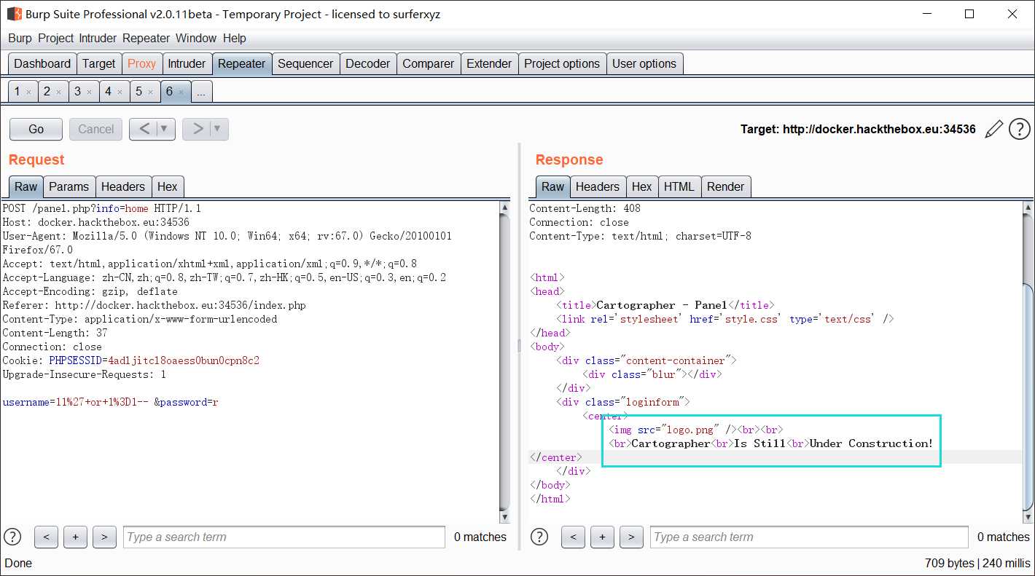Switch to the Intruder tool tab

[187, 63]
